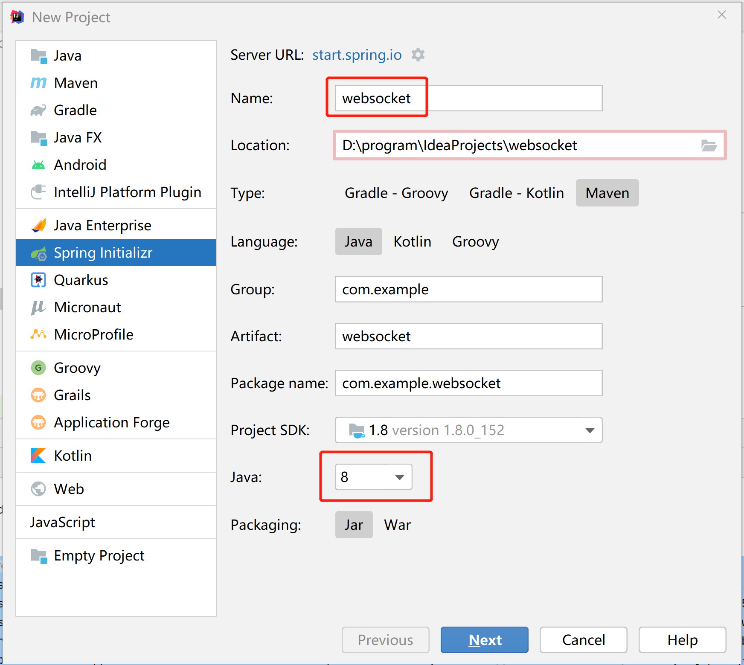Screen dimensions: 744x665
Task: Select Grails in generators list
Action: (116, 395)
